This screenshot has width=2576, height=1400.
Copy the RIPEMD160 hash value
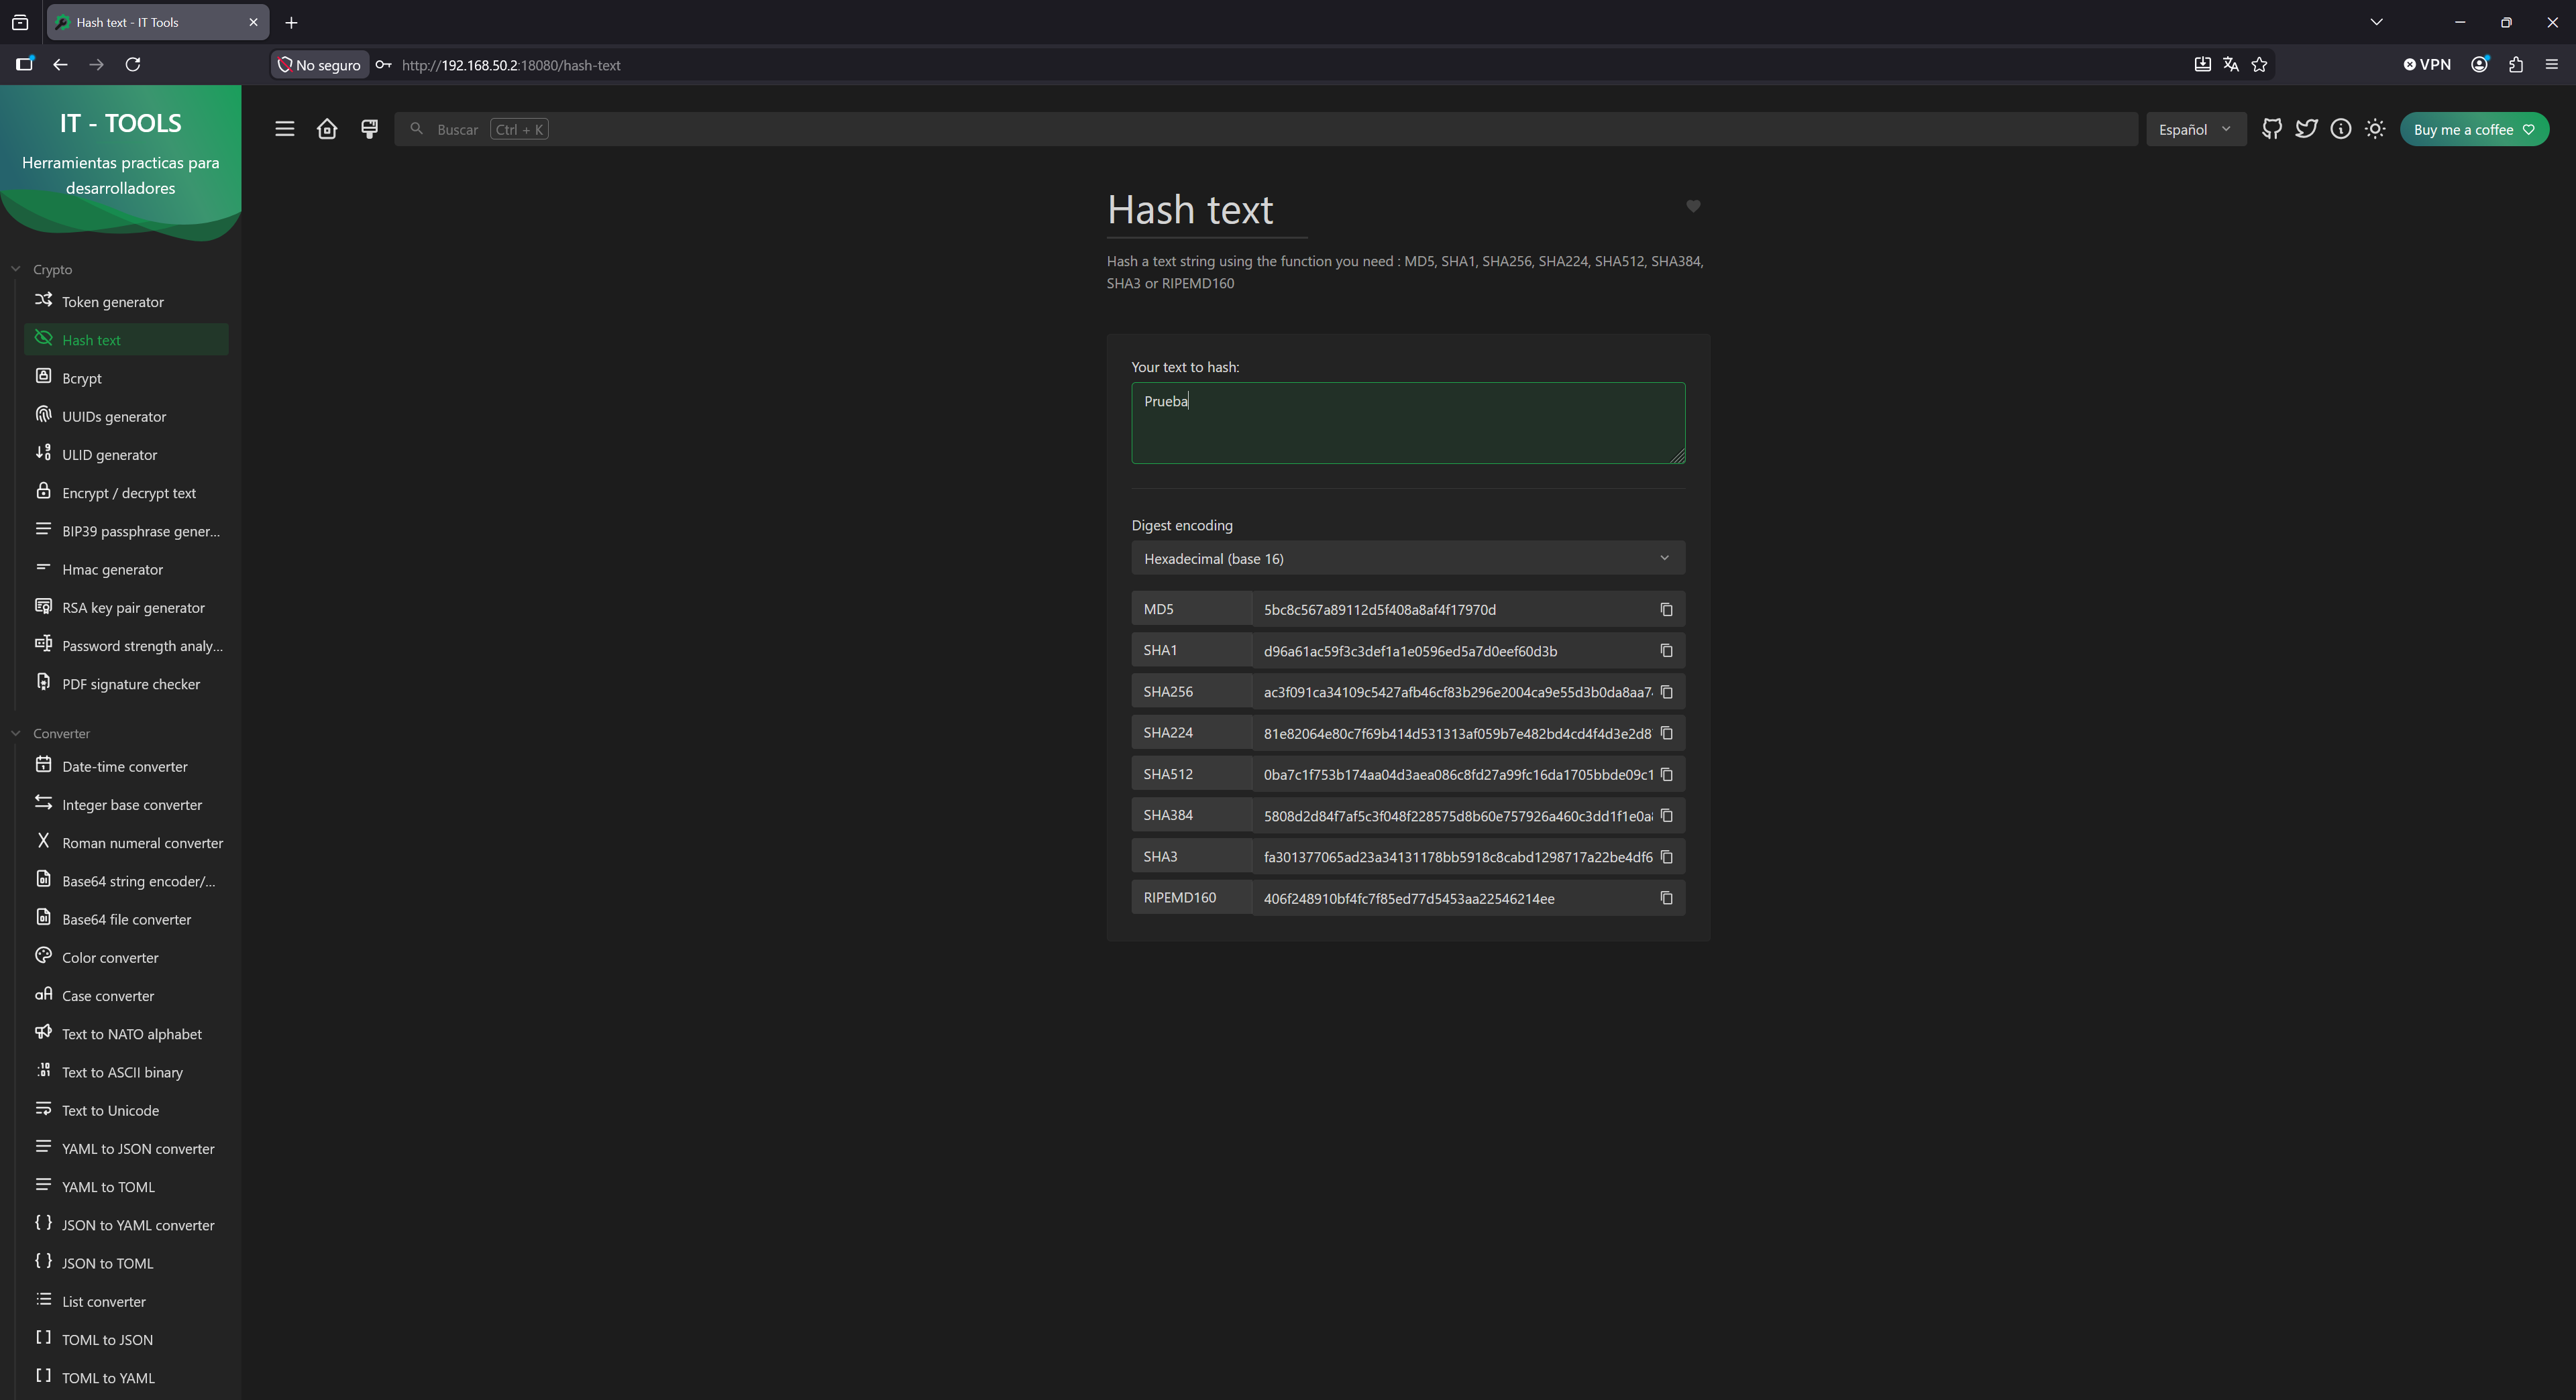click(1666, 898)
